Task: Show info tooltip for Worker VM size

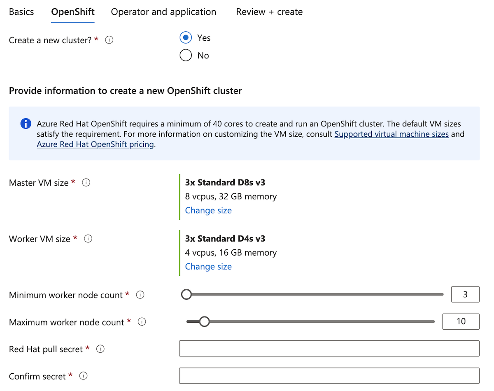Action: click(x=88, y=239)
